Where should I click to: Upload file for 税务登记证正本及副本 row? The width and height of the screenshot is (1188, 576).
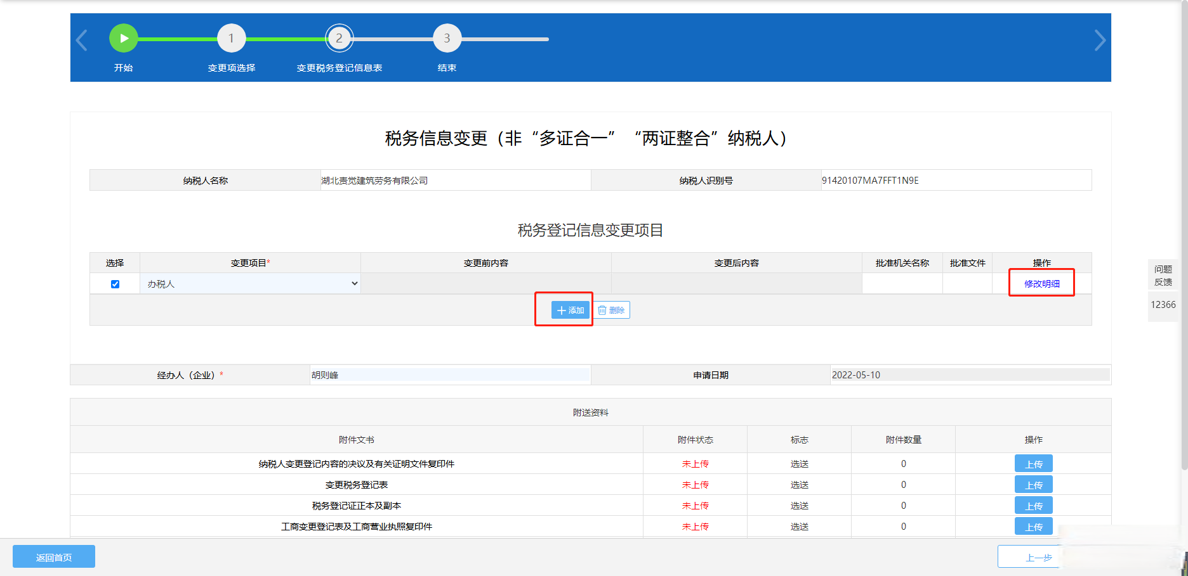(x=1033, y=506)
